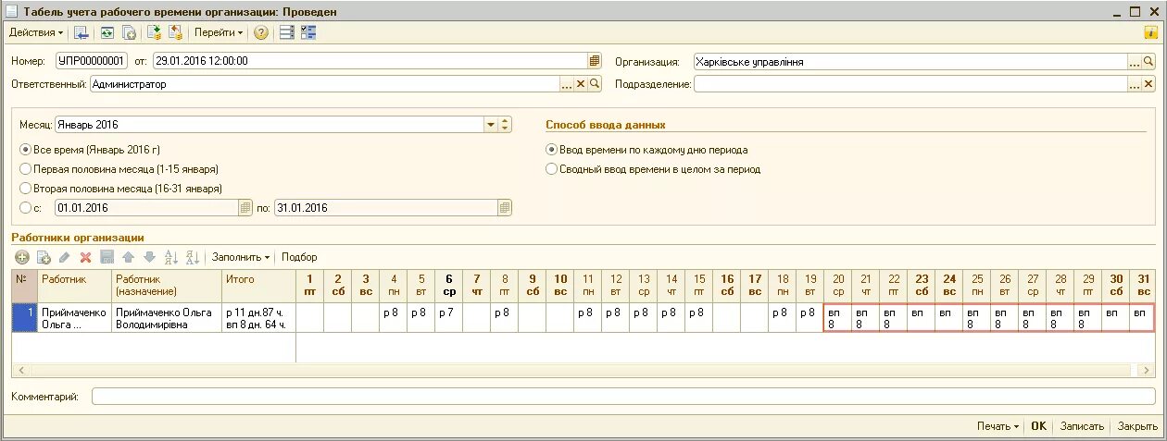Open selection for Ответственный via ellipsis

click(x=567, y=84)
